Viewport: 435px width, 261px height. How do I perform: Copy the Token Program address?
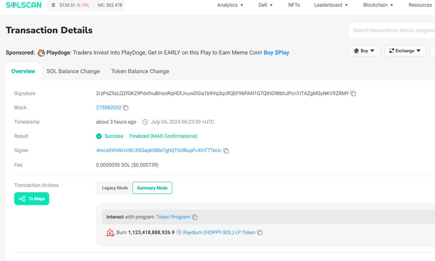(x=195, y=217)
